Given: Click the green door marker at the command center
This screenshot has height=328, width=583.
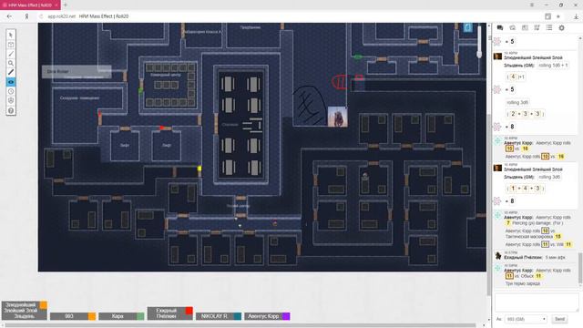Looking at the screenshot, I should (140, 90).
